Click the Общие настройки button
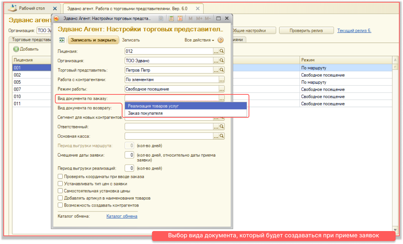This screenshot has height=244, width=403. point(254,30)
